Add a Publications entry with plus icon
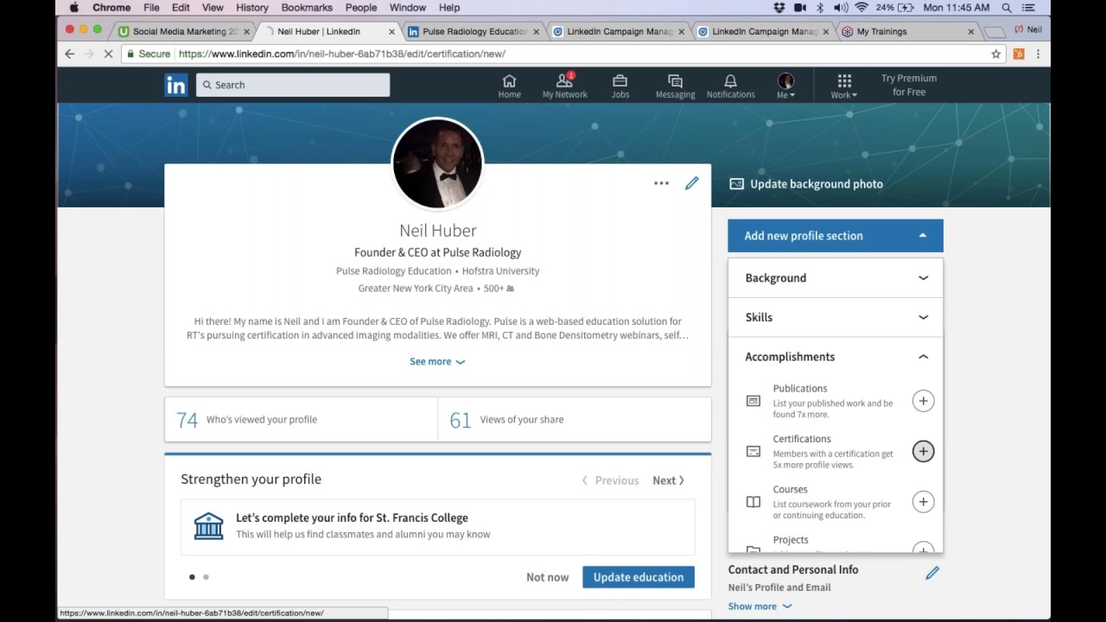 (x=923, y=401)
